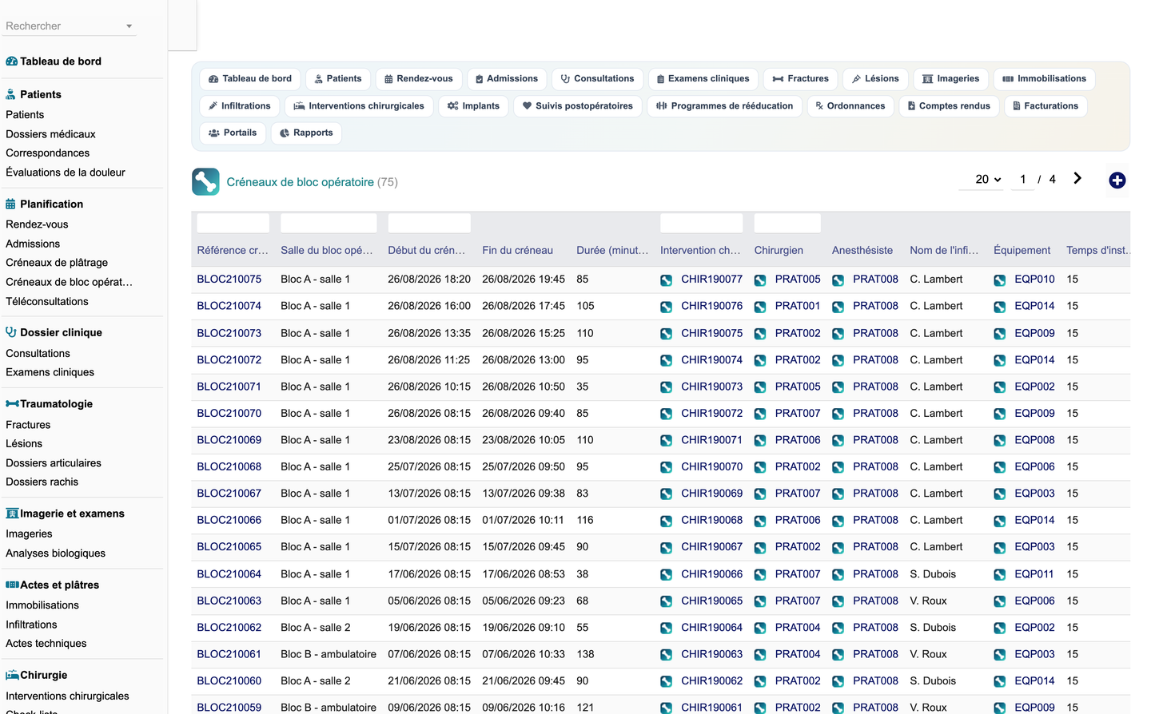Screen dimensions: 1155x714
Task: Click the Tableau de bord sidebar icon
Action: coord(11,61)
